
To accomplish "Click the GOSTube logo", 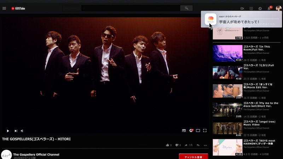I will click(x=18, y=8).
